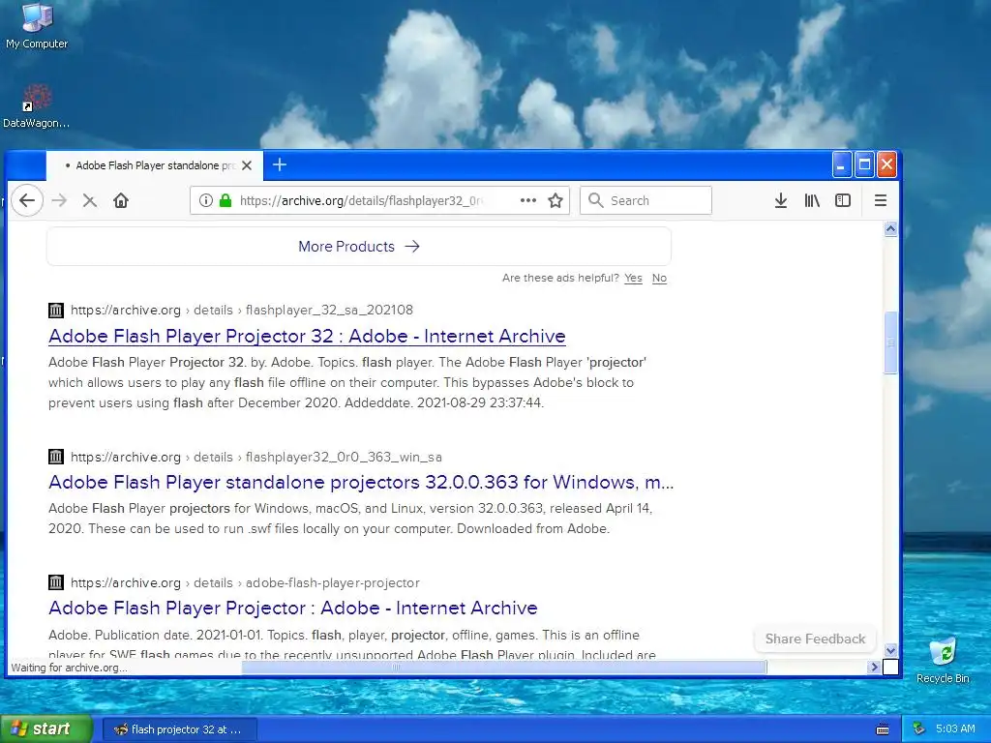Click archive icon beside flashplayer32_0r0_363_win_sa URL
This screenshot has width=991, height=743.
point(56,457)
